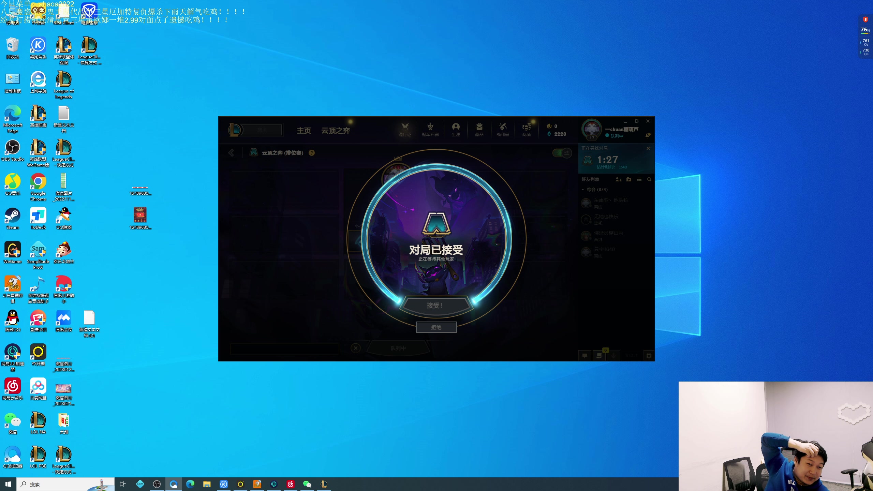Viewport: 873px width, 491px height.
Task: Open the 生涯 profile icon
Action: [x=456, y=130]
